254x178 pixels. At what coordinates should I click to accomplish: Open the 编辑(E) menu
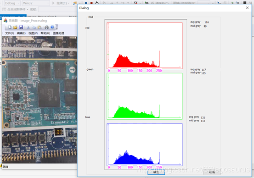coord(21,33)
